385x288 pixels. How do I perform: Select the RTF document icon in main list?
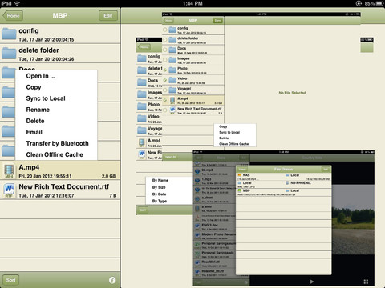[x=9, y=190]
